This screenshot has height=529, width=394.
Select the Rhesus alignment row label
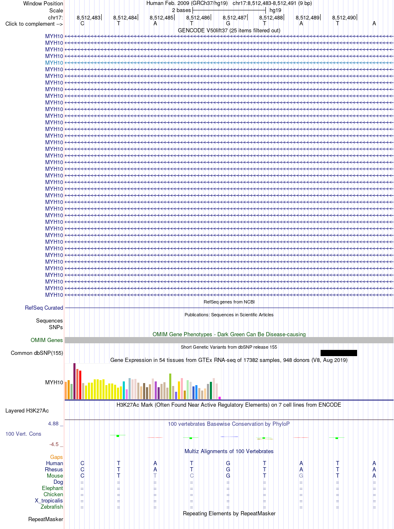click(54, 469)
